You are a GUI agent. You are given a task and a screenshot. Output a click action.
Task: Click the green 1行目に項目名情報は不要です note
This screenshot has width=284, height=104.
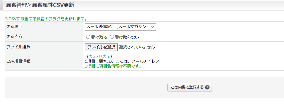pos(113,66)
